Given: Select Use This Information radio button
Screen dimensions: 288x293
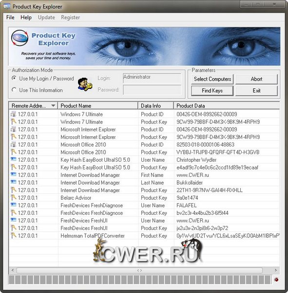Looking at the screenshot, I should [x=14, y=90].
